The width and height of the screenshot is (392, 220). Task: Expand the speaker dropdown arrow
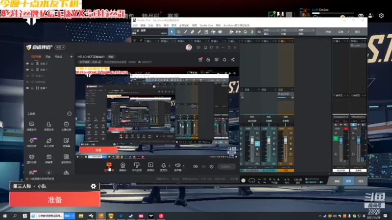click(183, 166)
